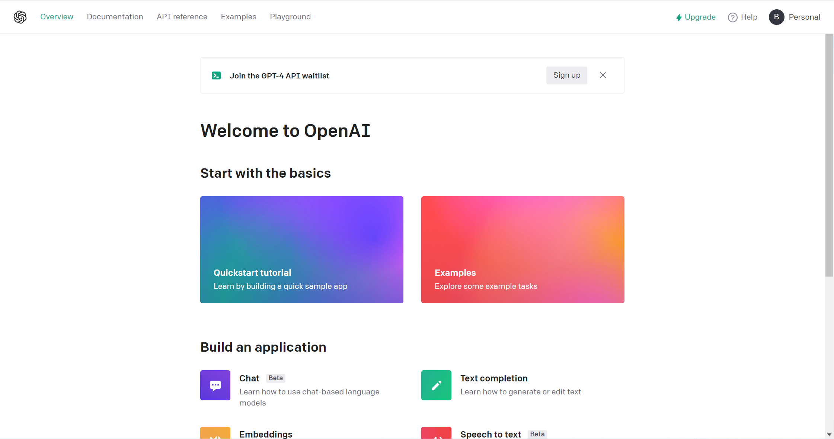This screenshot has width=834, height=439.
Task: Switch to the Examples nav tab
Action: (x=239, y=17)
